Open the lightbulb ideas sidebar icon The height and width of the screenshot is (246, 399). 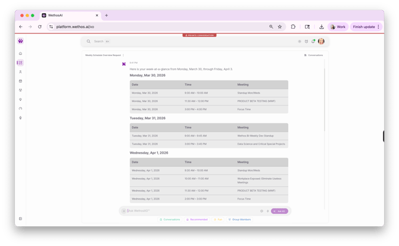tap(20, 99)
